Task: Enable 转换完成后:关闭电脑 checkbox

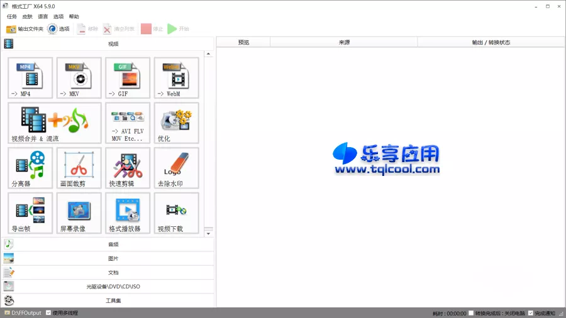Action: [471, 313]
